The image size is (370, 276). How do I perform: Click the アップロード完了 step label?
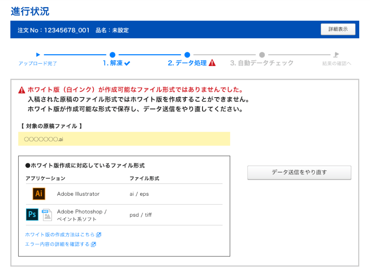click(x=38, y=63)
